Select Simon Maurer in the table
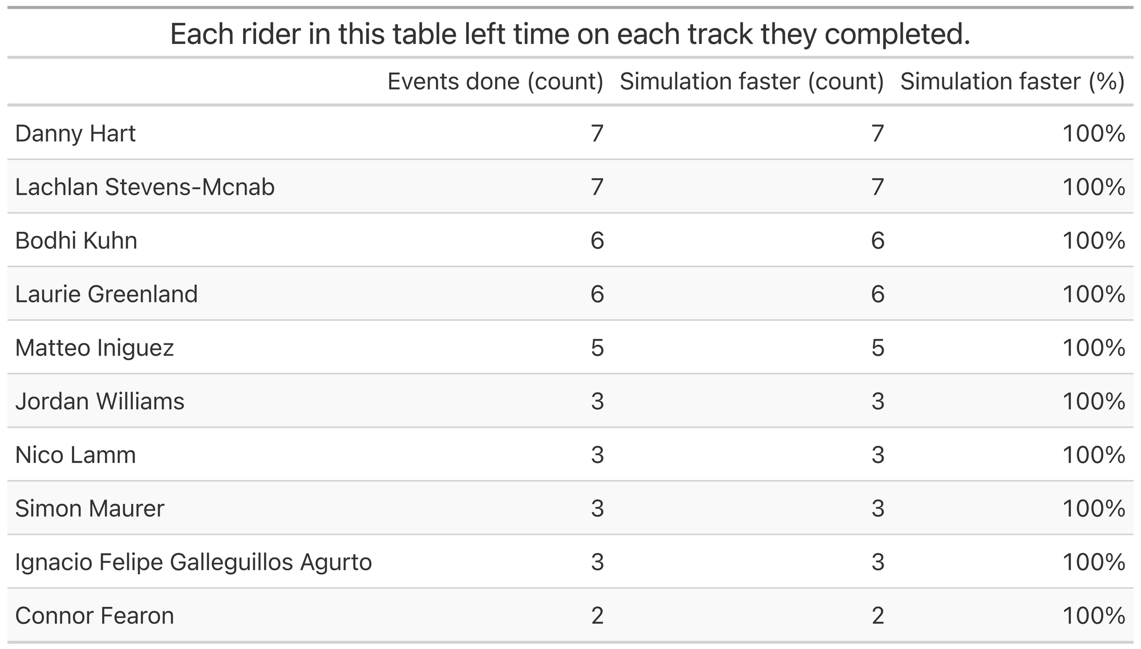 90,509
